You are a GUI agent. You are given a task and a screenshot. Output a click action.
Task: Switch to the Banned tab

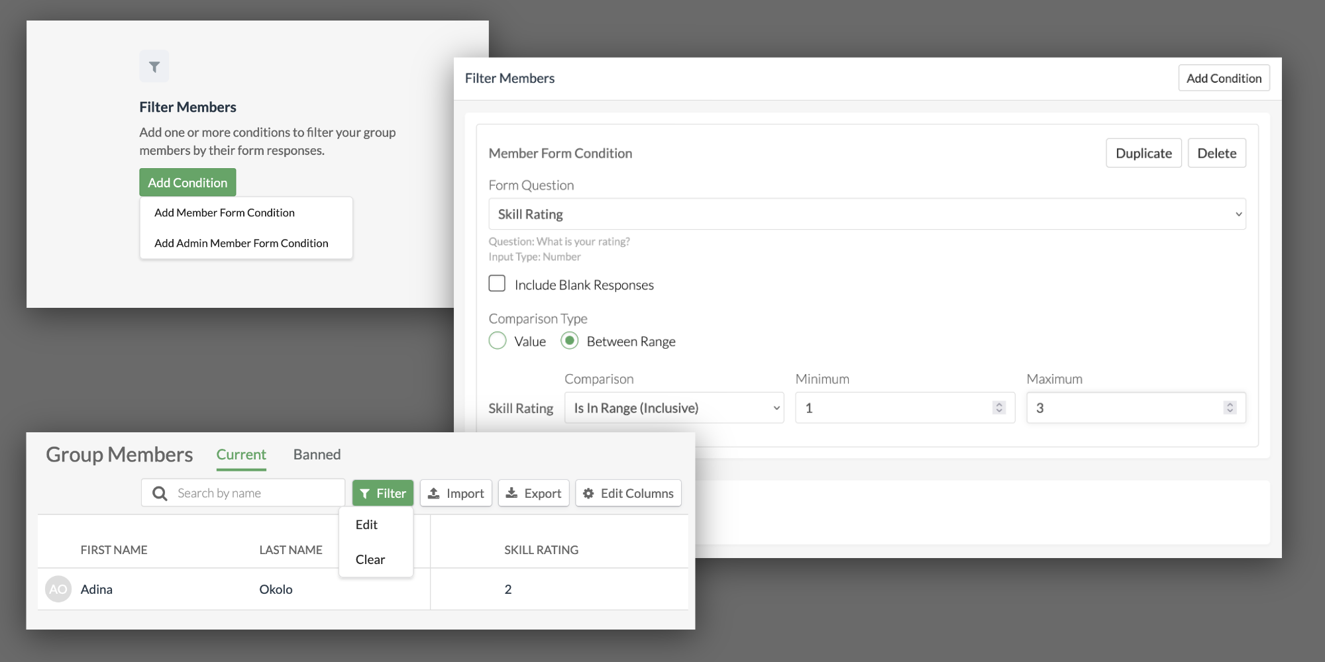[317, 455]
